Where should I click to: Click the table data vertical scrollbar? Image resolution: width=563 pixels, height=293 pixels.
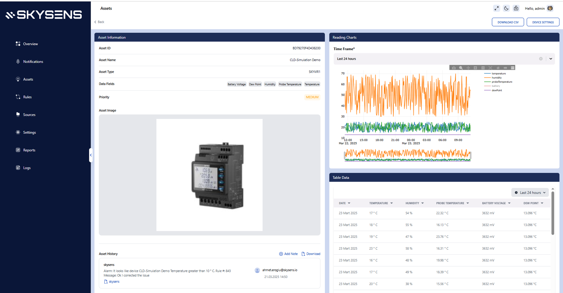(553, 213)
